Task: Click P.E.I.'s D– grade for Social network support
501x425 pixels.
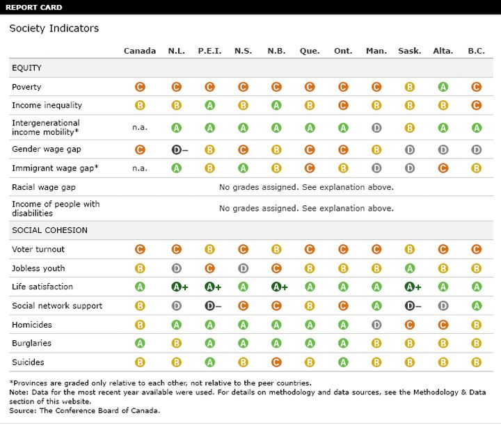Action: [x=213, y=306]
